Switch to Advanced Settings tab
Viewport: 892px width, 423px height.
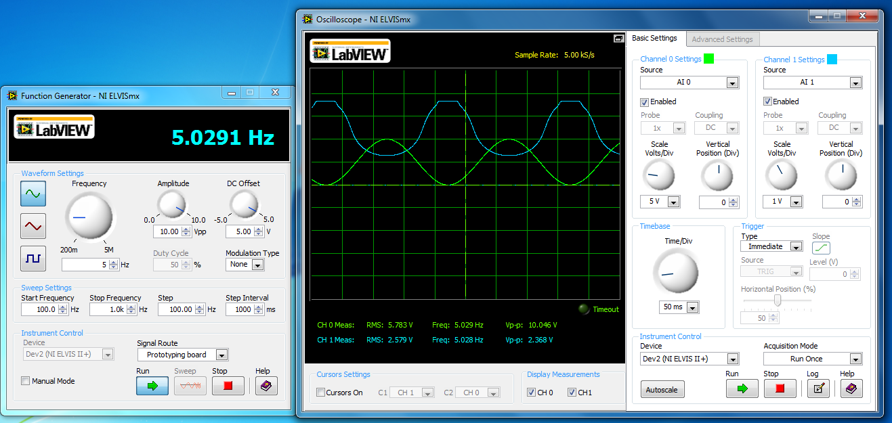coord(722,39)
